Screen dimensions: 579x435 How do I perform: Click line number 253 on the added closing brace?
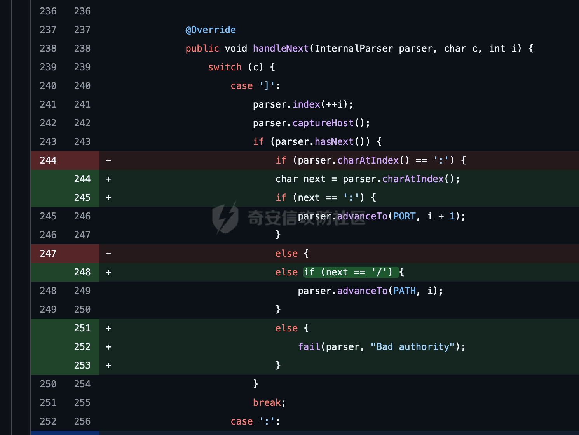point(82,365)
